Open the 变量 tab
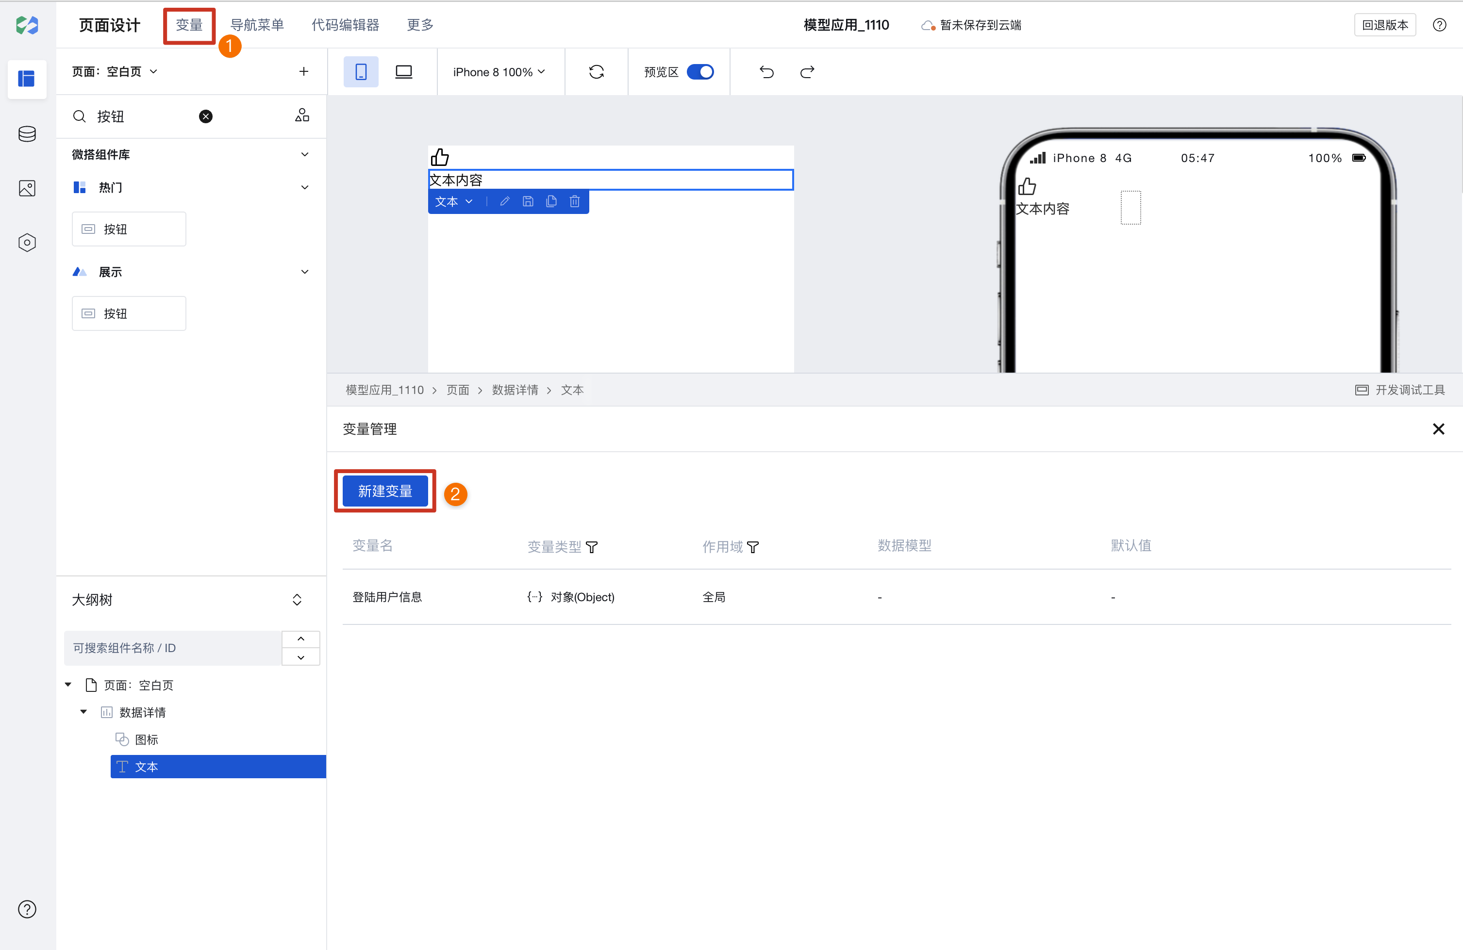The height and width of the screenshot is (950, 1463). [189, 25]
